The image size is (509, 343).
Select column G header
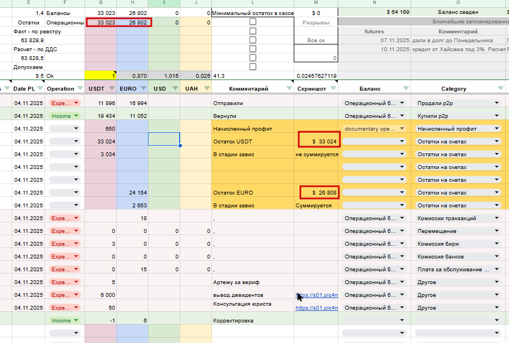click(x=101, y=3)
